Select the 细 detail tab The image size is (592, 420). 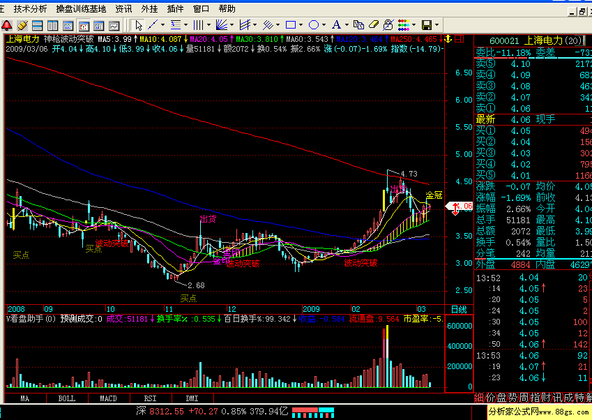pos(479,398)
